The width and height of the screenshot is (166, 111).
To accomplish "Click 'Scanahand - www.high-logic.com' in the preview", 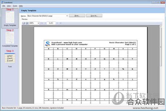I will pyautogui.click(x=67, y=42).
